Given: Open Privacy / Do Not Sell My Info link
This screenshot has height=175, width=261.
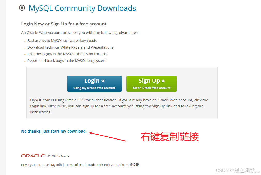Looking at the screenshot, I should click(42, 165).
